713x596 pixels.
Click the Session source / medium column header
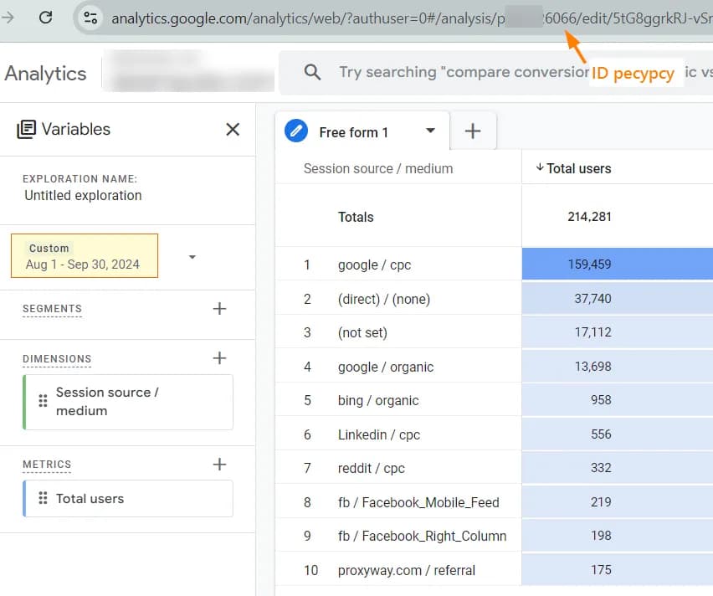[378, 168]
